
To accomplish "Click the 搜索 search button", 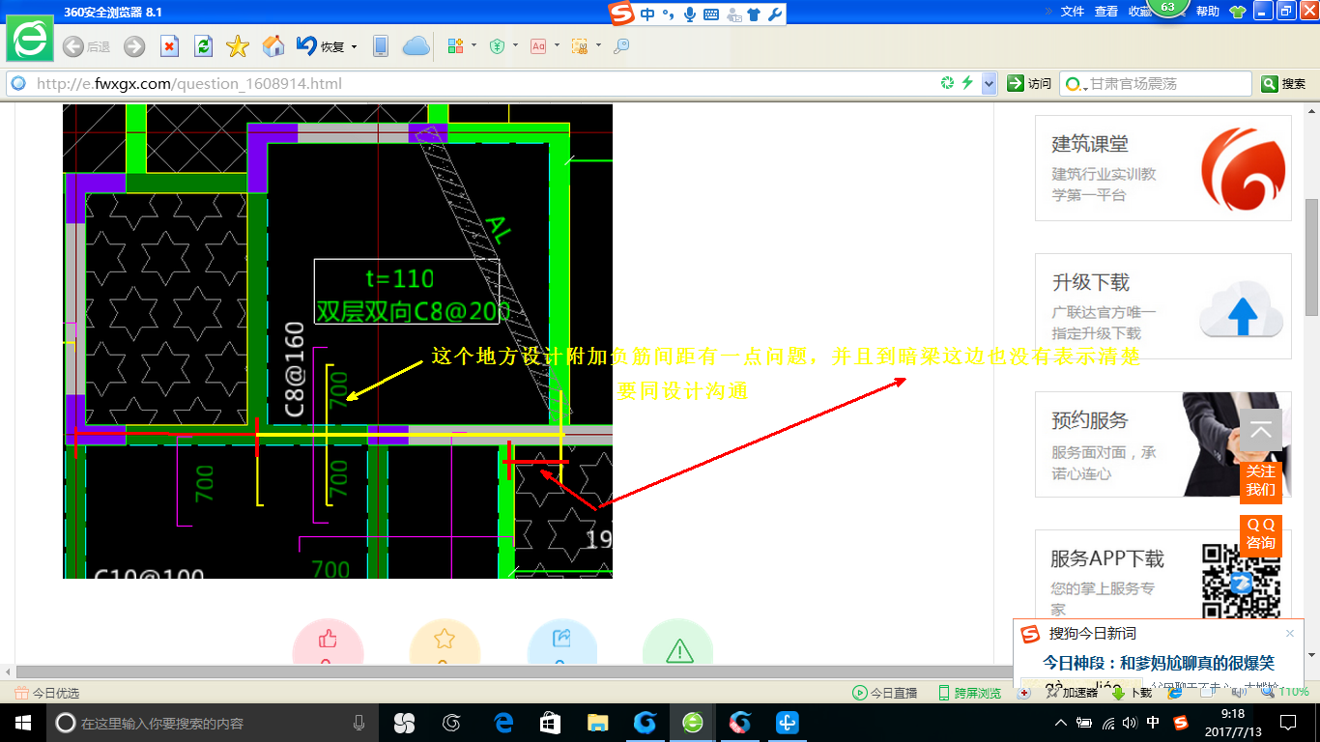I will (x=1284, y=84).
